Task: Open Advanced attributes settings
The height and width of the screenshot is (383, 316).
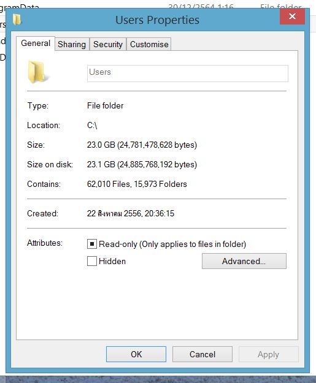Action: (x=244, y=261)
